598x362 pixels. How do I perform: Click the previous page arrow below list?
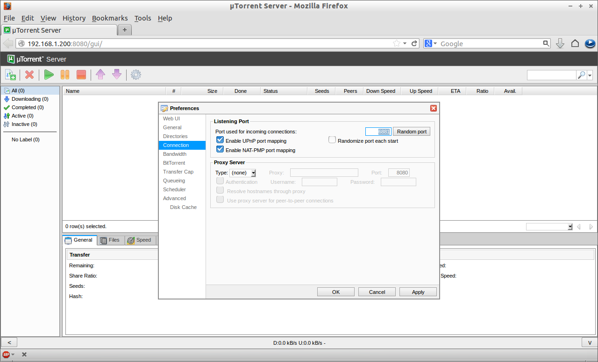point(579,227)
